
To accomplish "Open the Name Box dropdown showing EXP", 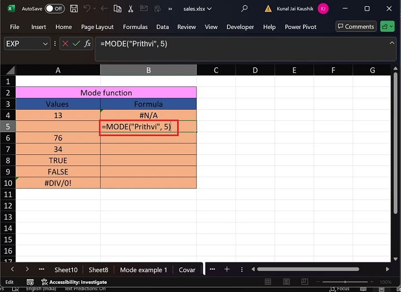I will [45, 44].
